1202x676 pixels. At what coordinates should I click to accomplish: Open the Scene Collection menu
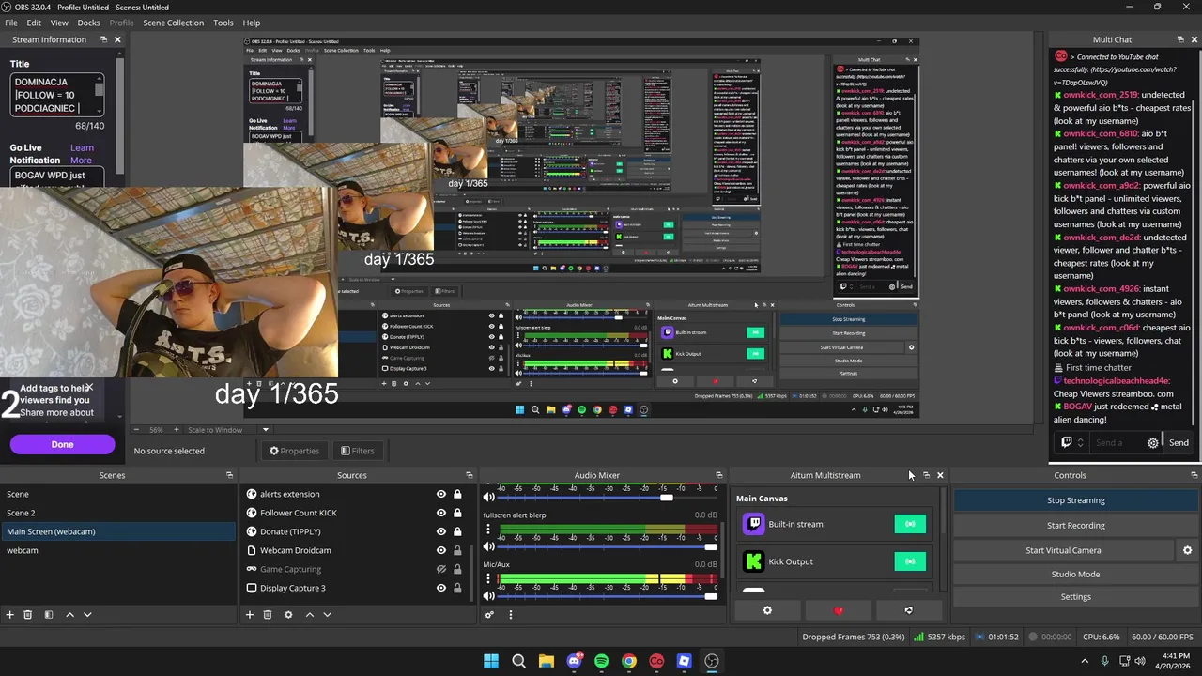[173, 23]
